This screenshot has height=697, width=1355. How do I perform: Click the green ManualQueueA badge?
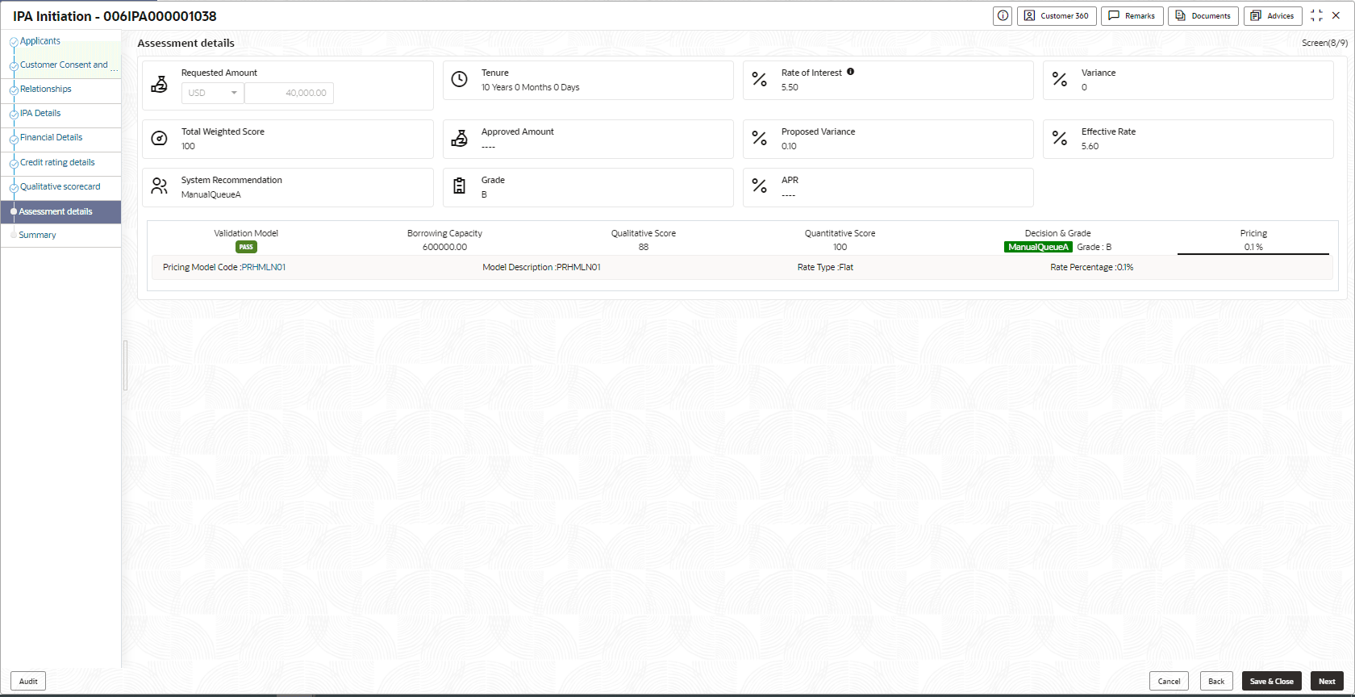pyautogui.click(x=1038, y=247)
